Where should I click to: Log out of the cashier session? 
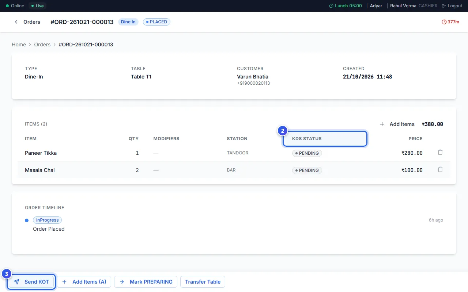(452, 6)
